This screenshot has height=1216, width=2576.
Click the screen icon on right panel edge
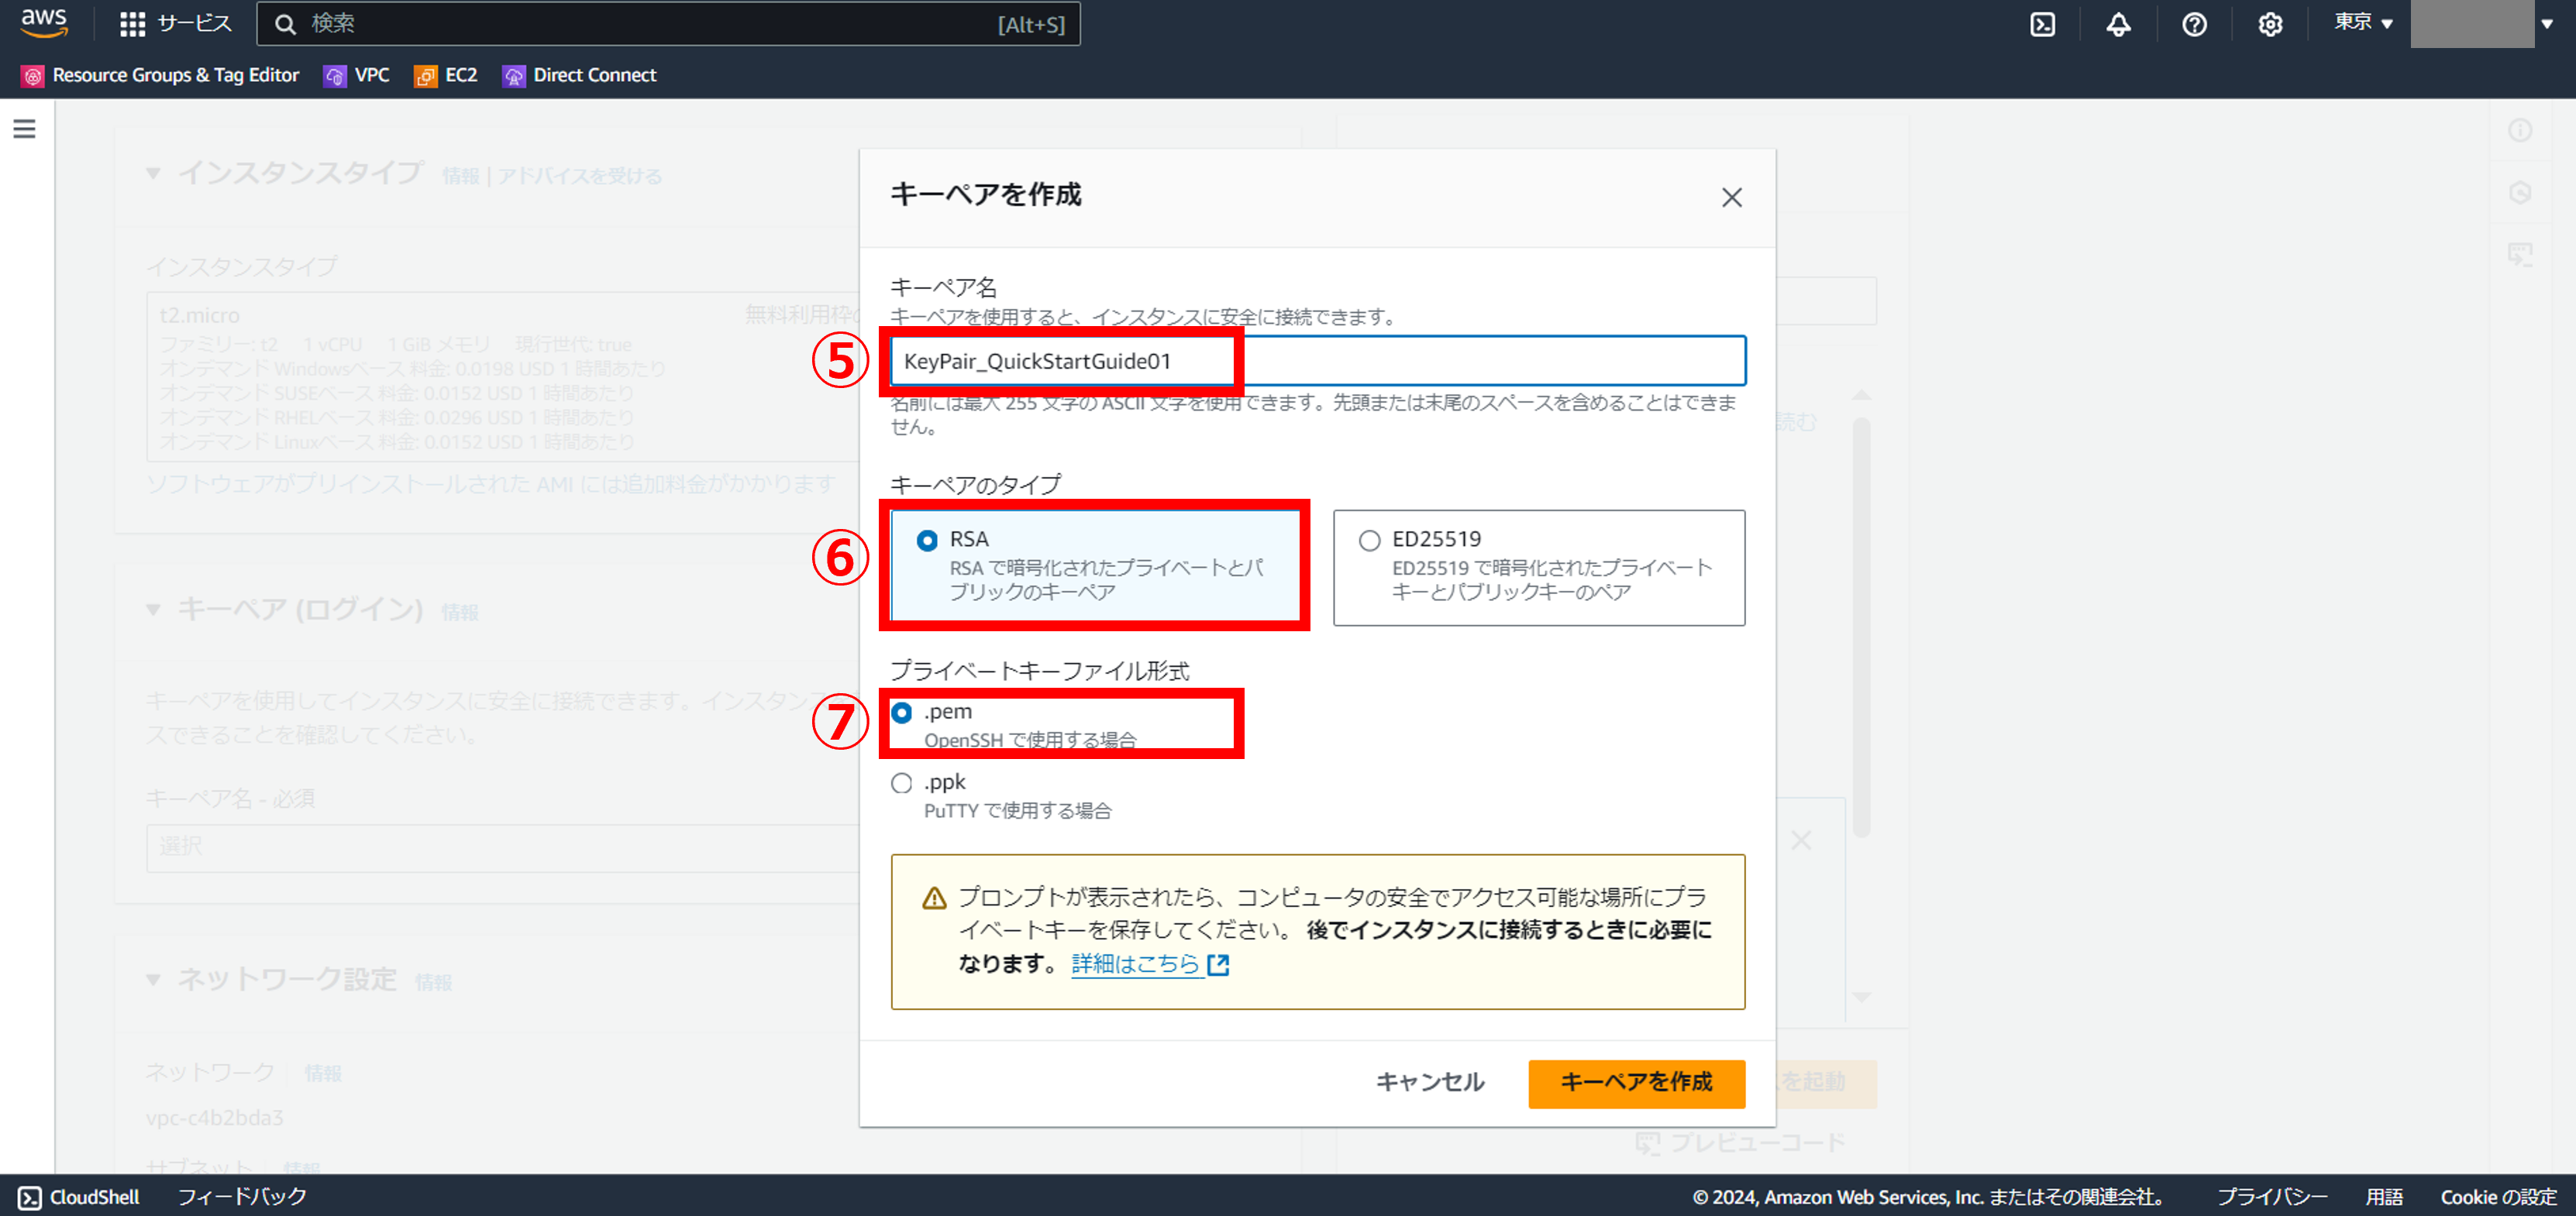coord(2520,254)
